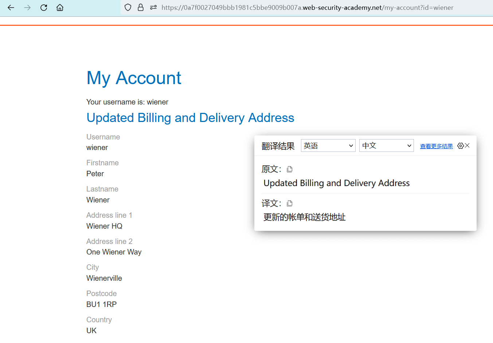
Task: Click the Address line 1 value Wiener HQ
Action: [x=105, y=226]
